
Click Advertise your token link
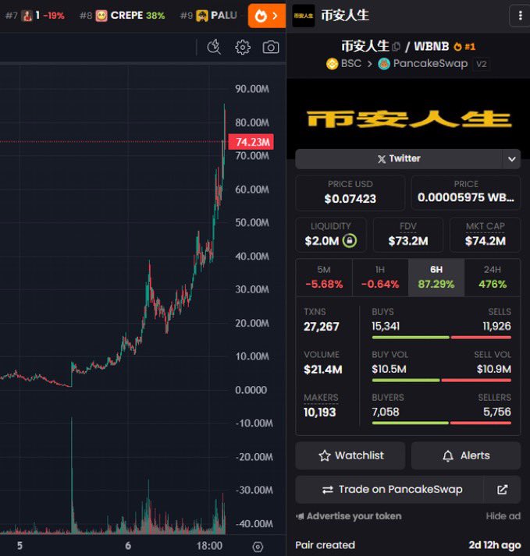350,516
